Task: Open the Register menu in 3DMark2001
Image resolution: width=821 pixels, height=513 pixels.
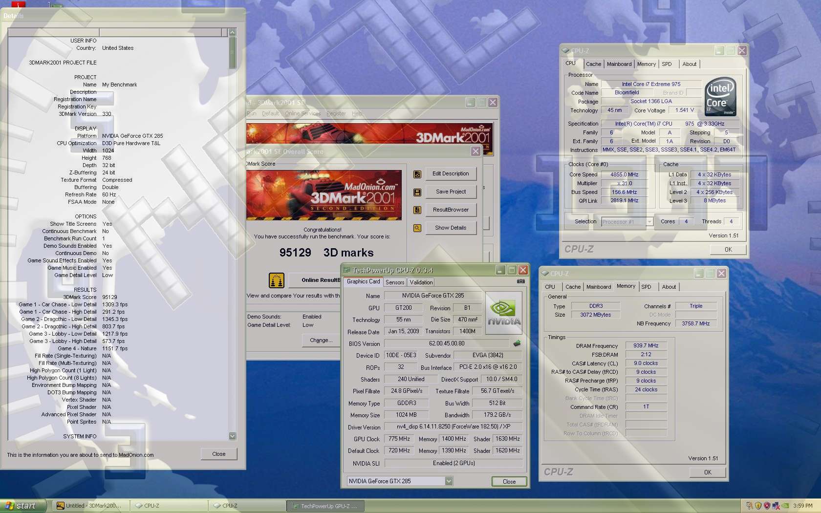Action: tap(336, 113)
